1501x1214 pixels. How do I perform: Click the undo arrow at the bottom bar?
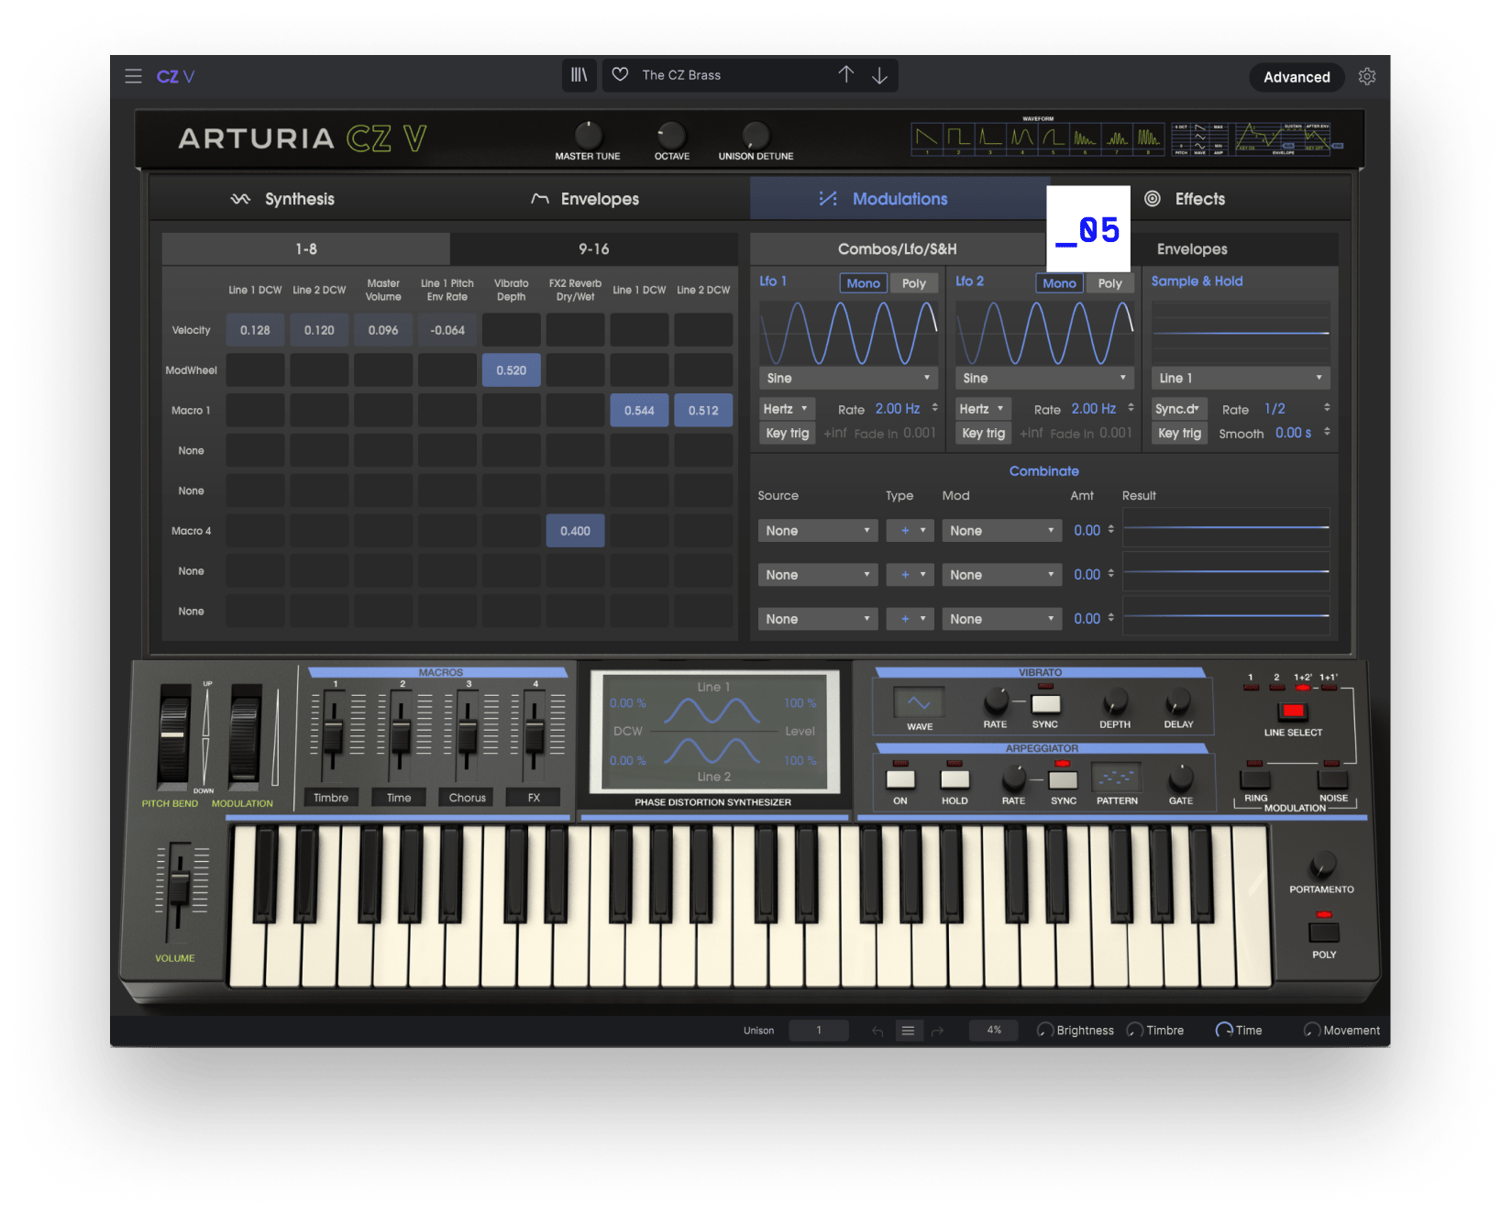pyautogui.click(x=877, y=1030)
